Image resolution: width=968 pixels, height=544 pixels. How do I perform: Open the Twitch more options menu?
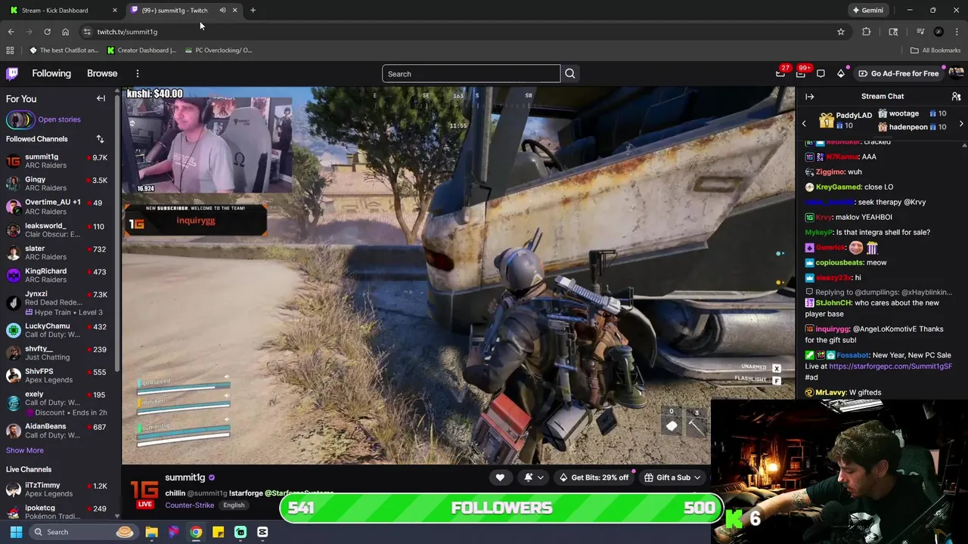click(x=138, y=73)
